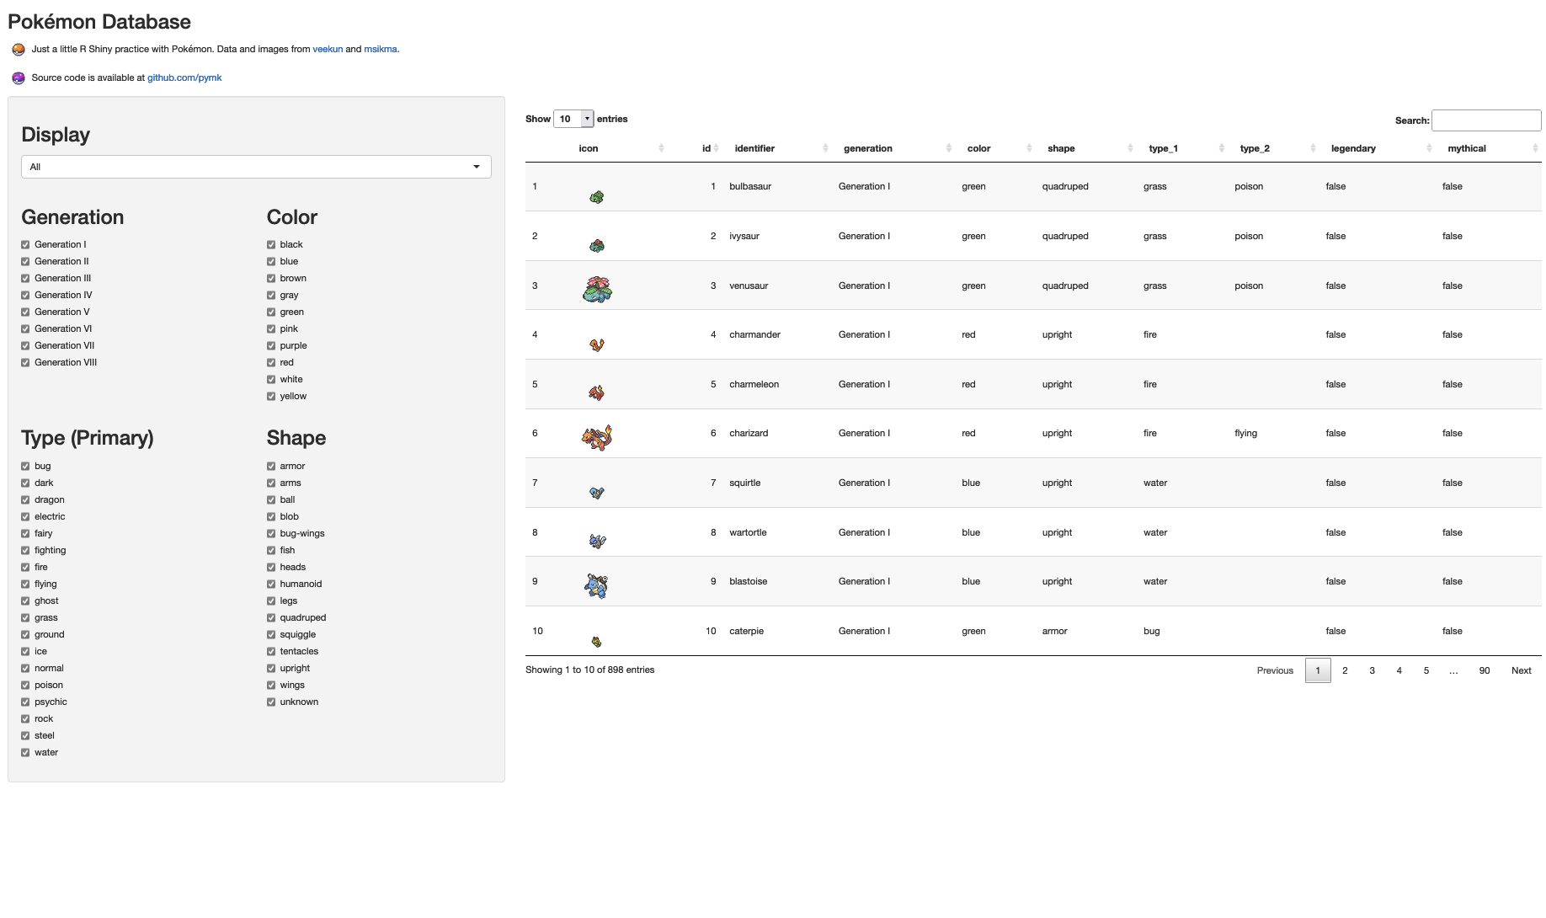The height and width of the screenshot is (918, 1546).
Task: Click the Pokéball icon next to the description
Action: (17, 49)
